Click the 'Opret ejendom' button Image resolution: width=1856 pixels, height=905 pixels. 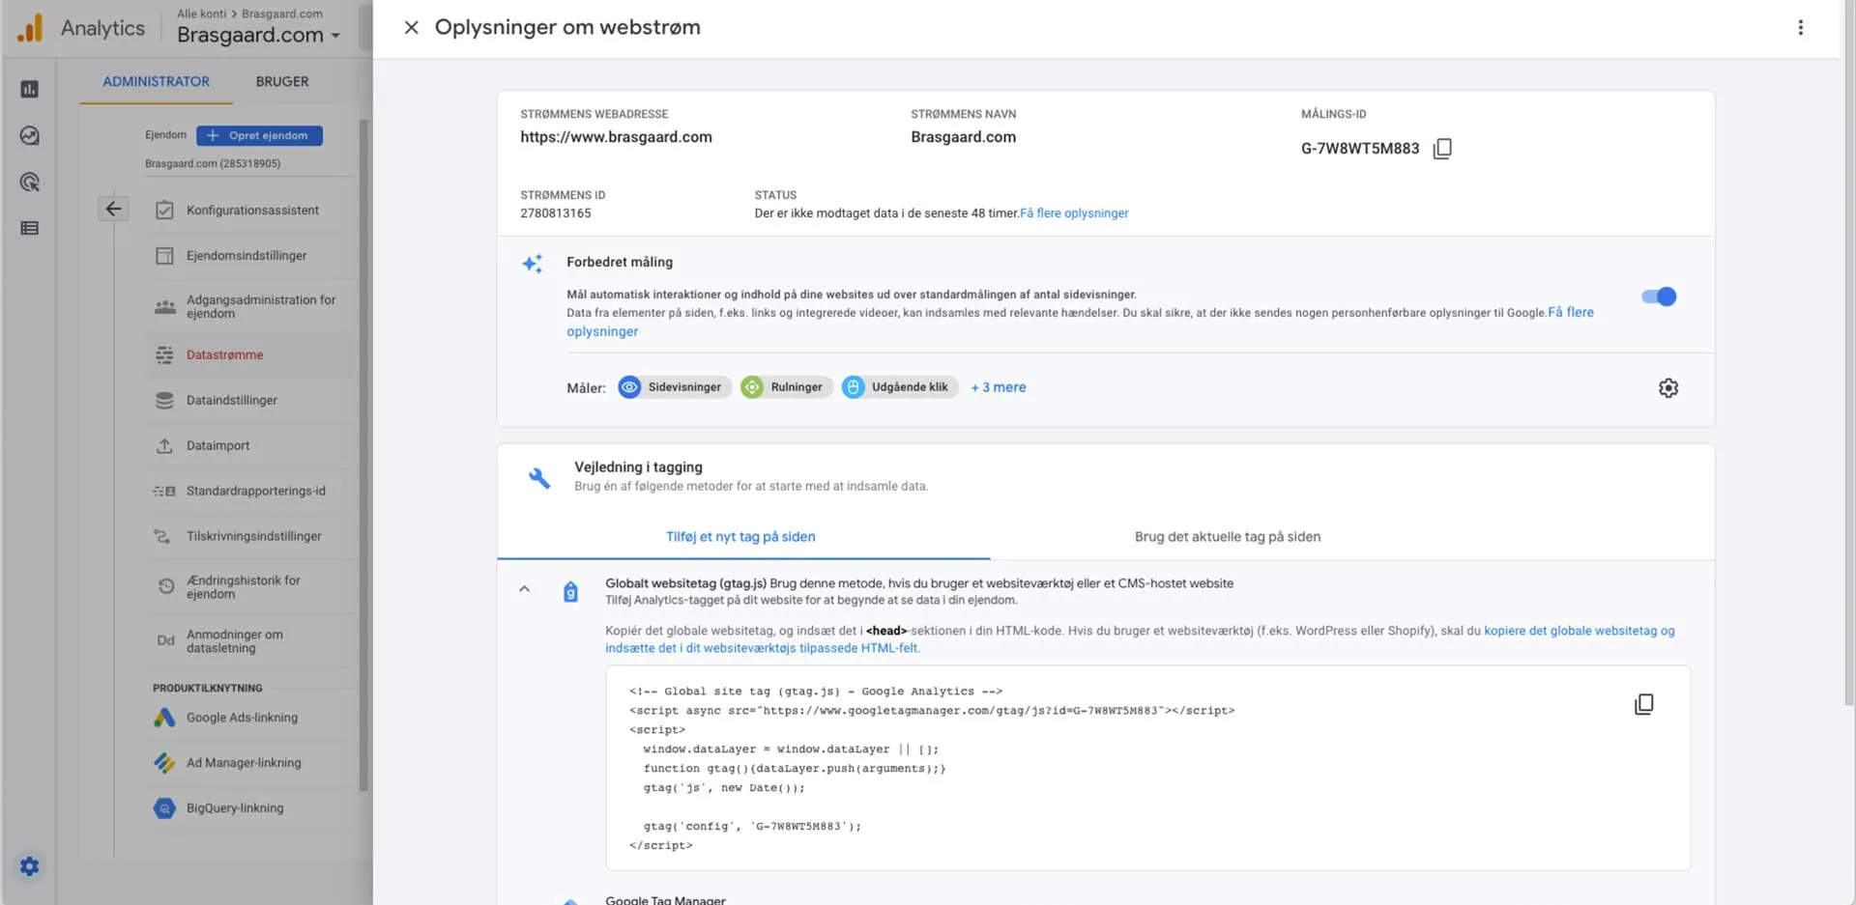[x=259, y=136]
